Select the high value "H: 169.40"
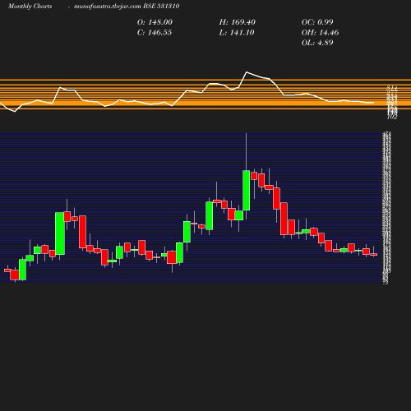This screenshot has height=411, width=411. point(238,22)
